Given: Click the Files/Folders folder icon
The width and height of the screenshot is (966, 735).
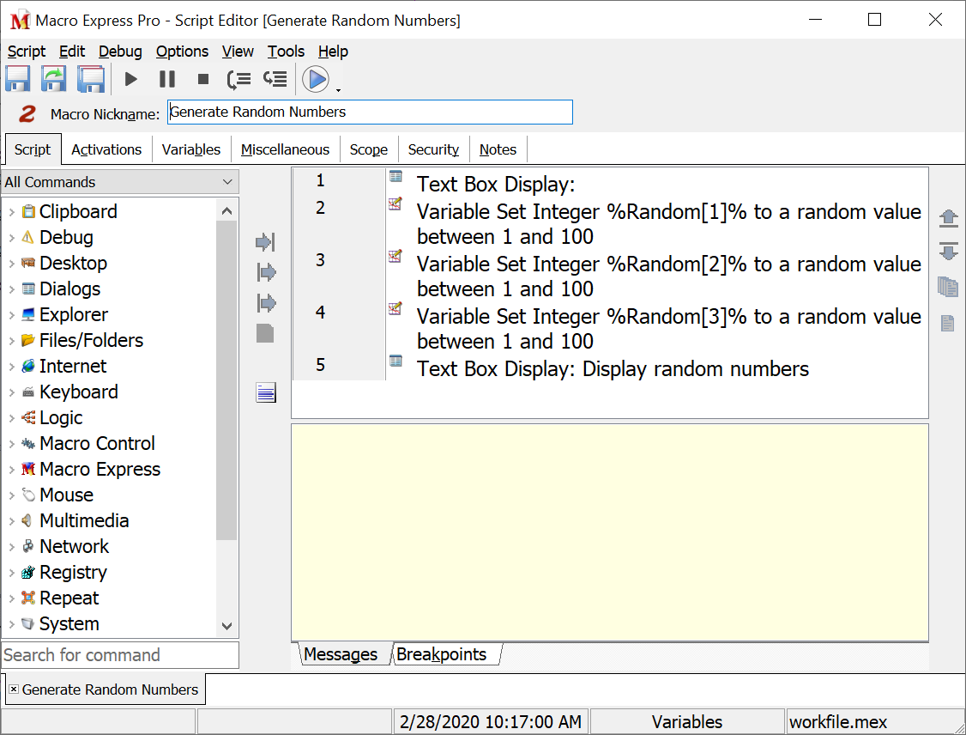Looking at the screenshot, I should click(x=28, y=340).
